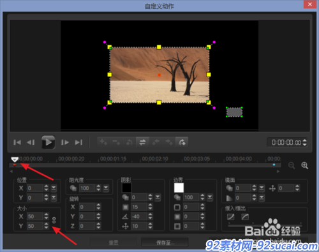Step forward to the next frame
This screenshot has height=252, width=319.
click(x=65, y=142)
